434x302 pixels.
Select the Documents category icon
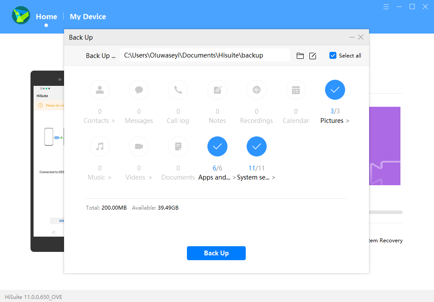[x=178, y=146]
